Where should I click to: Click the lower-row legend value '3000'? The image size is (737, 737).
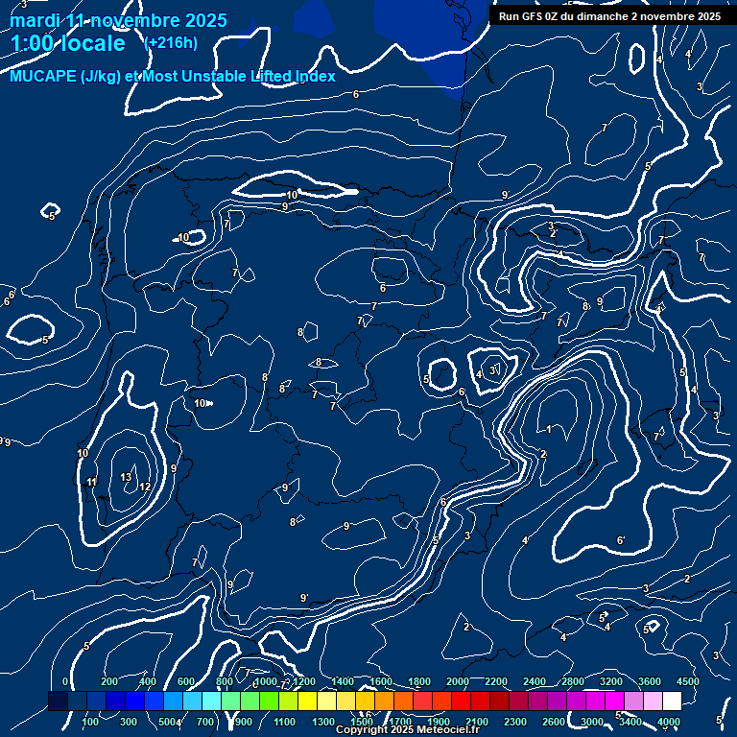pos(592,722)
